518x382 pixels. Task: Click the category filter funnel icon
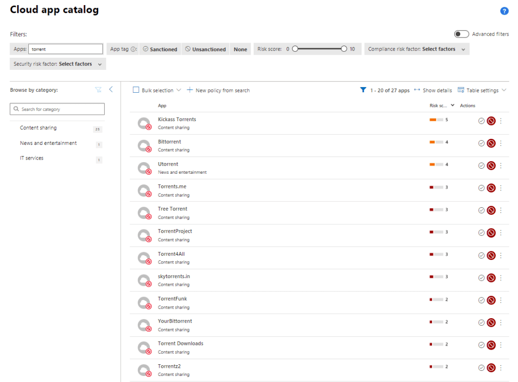[98, 90]
